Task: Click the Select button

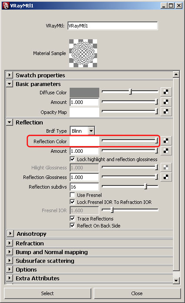Action: point(47,293)
